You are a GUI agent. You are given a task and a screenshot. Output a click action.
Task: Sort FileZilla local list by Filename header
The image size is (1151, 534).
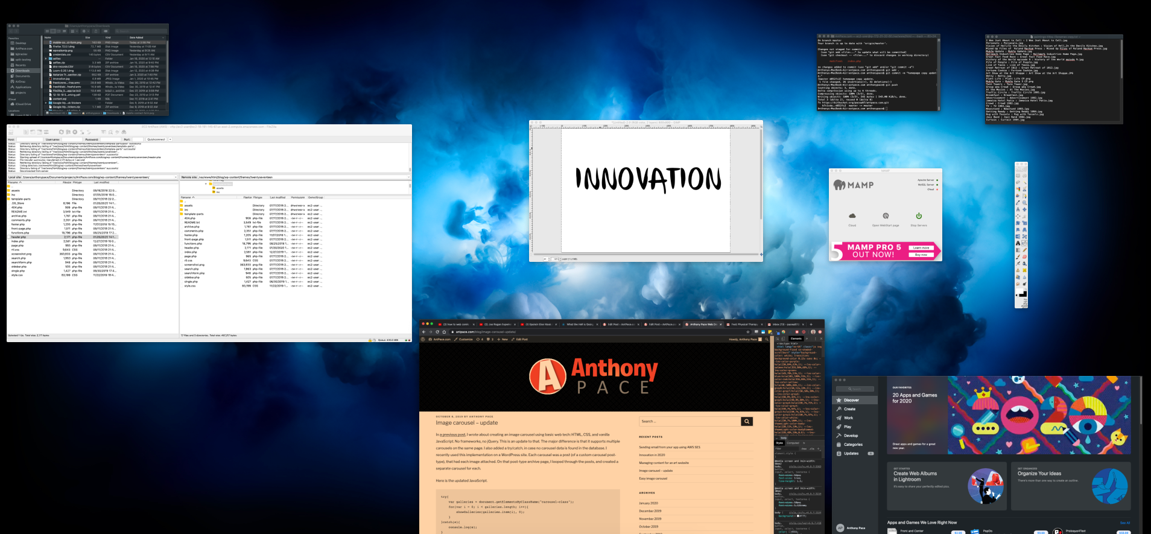point(31,182)
